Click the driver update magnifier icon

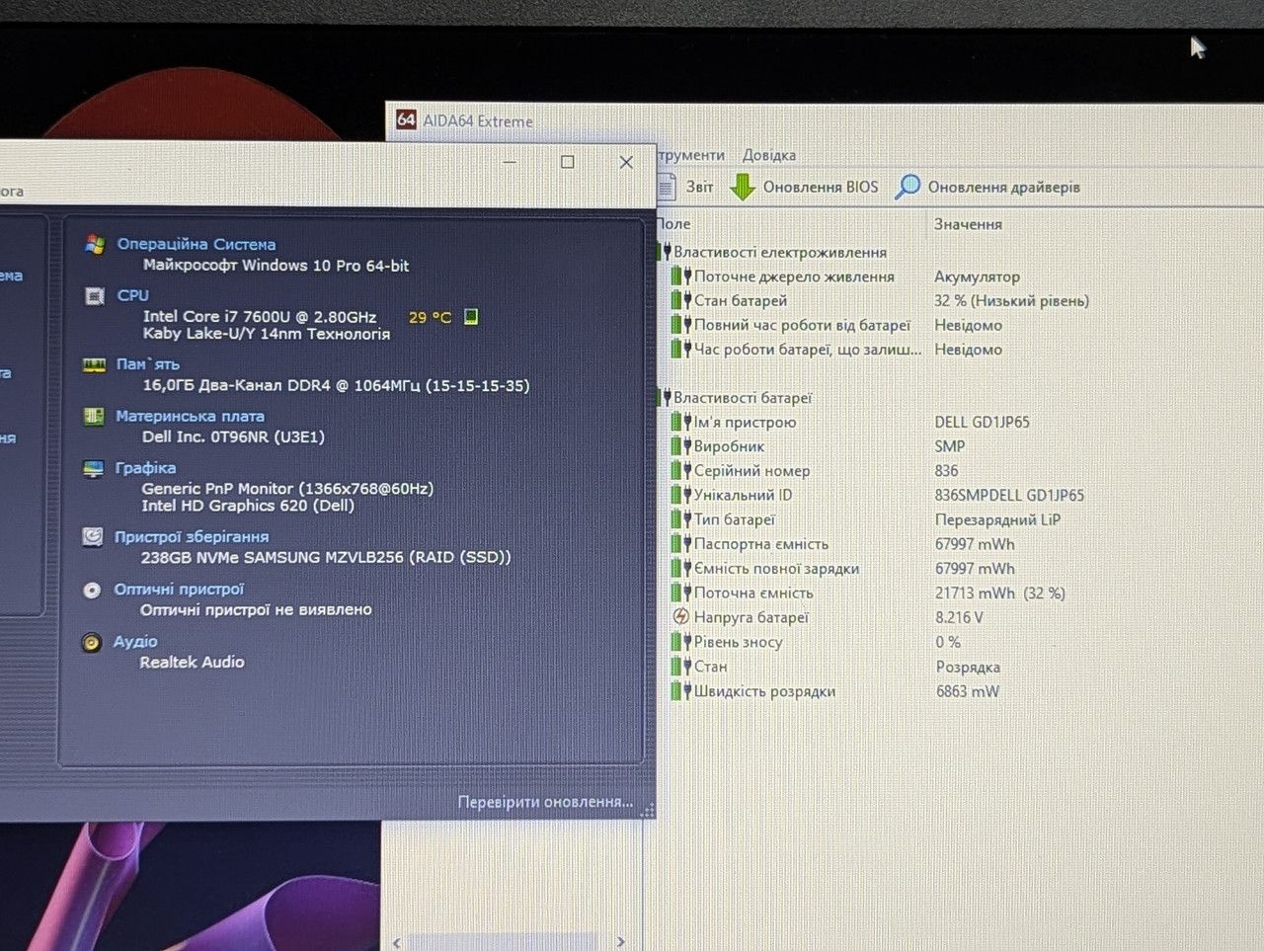908,187
